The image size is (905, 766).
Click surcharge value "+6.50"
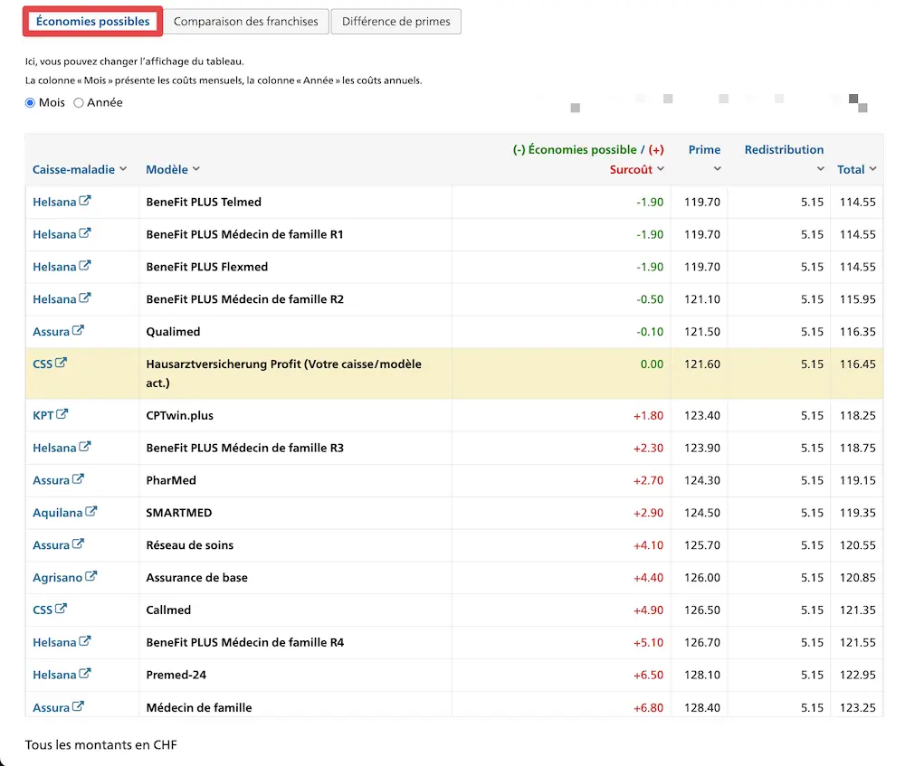pyautogui.click(x=649, y=675)
